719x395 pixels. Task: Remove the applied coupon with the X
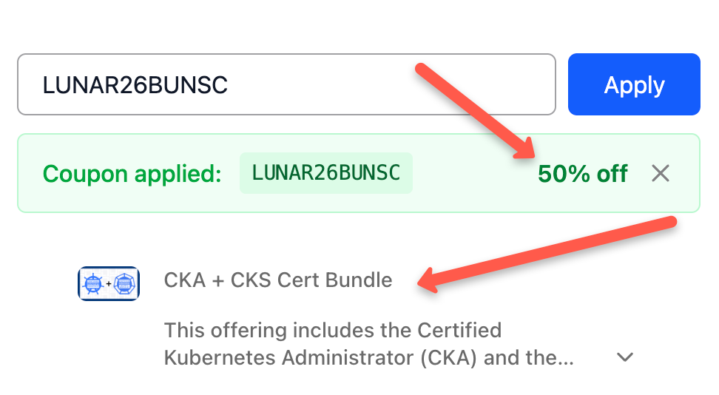click(x=660, y=174)
